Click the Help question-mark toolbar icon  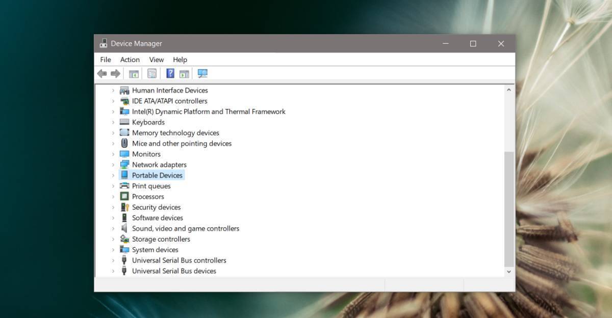[x=170, y=74]
